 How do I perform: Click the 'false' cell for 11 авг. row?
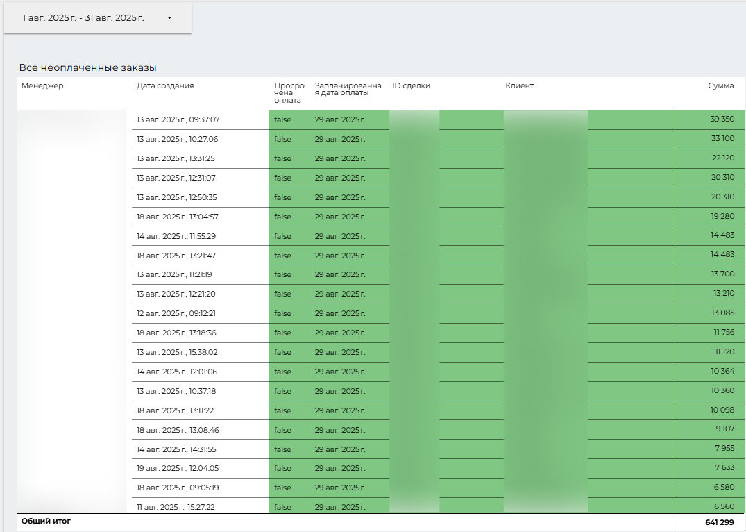point(282,507)
